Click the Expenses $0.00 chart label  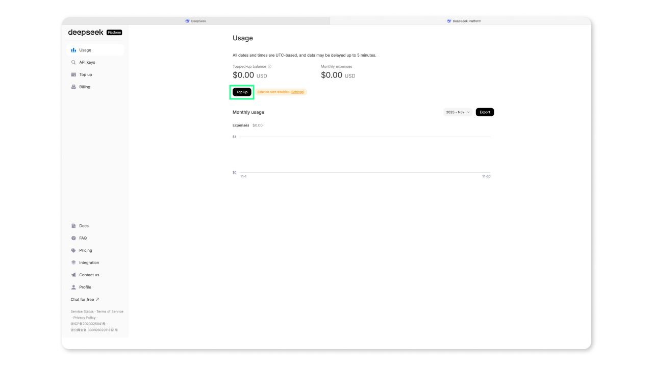247,125
